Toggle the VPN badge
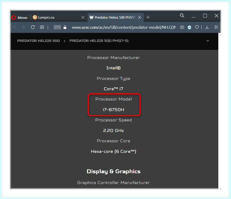 57,27
